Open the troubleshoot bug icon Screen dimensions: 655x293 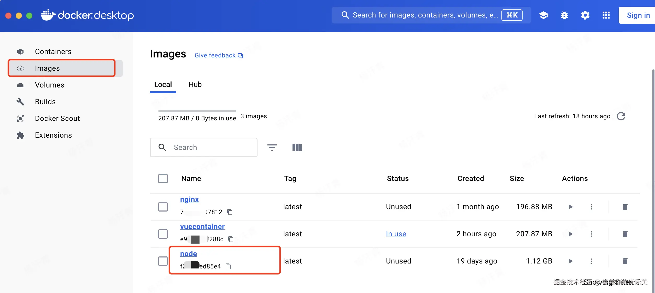pos(564,15)
